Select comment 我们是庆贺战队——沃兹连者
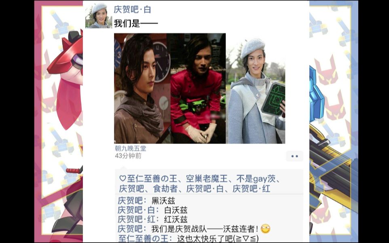This screenshot has height=243, width=389. [x=205, y=228]
